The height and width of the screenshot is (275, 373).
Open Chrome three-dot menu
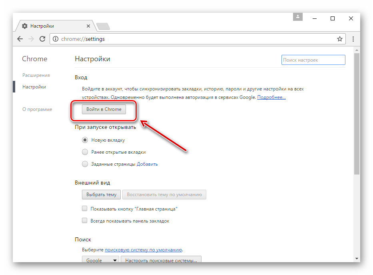[353, 39]
